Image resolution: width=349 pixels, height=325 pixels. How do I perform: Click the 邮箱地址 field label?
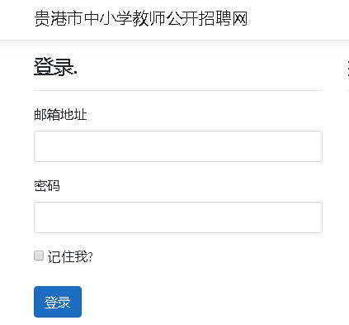pos(60,114)
